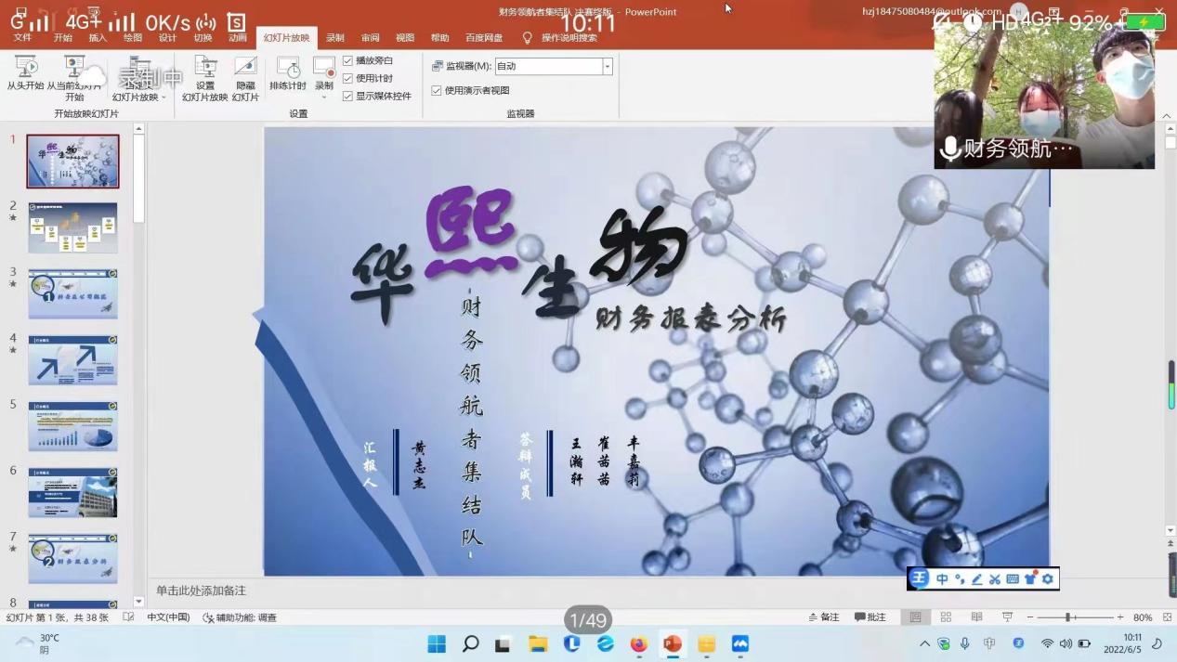Start slideshow from beginning (从头开始)
This screenshot has width=1177, height=662.
pos(25,73)
